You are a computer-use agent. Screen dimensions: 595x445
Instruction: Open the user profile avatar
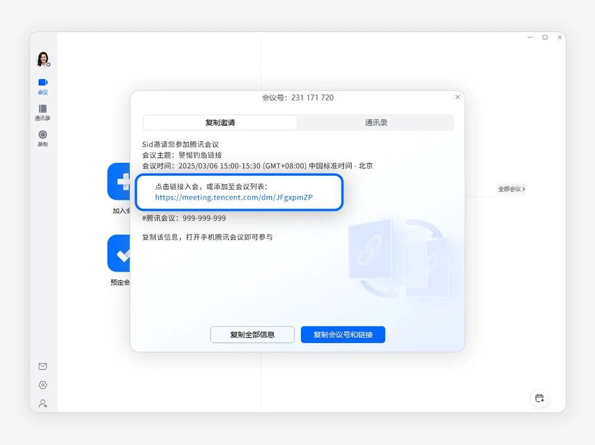click(x=43, y=59)
